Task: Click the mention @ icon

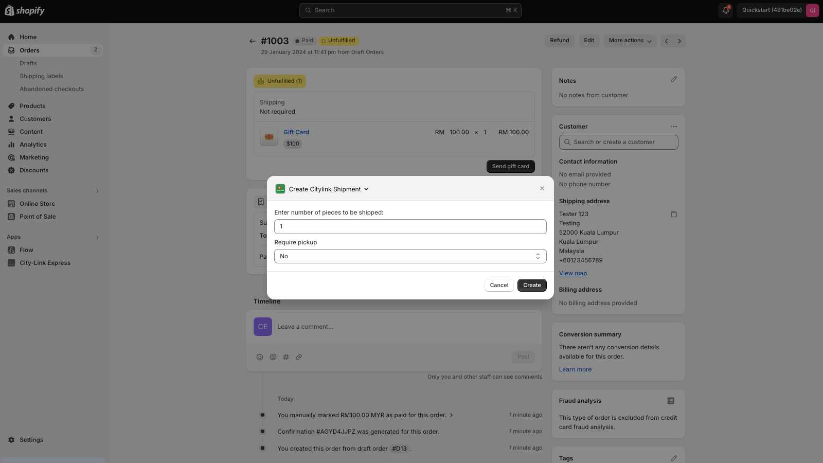Action: pyautogui.click(x=273, y=357)
